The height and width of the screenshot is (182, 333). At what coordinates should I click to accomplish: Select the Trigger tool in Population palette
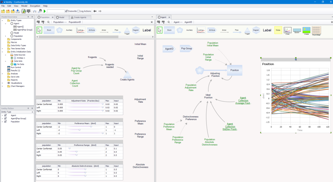(127, 30)
